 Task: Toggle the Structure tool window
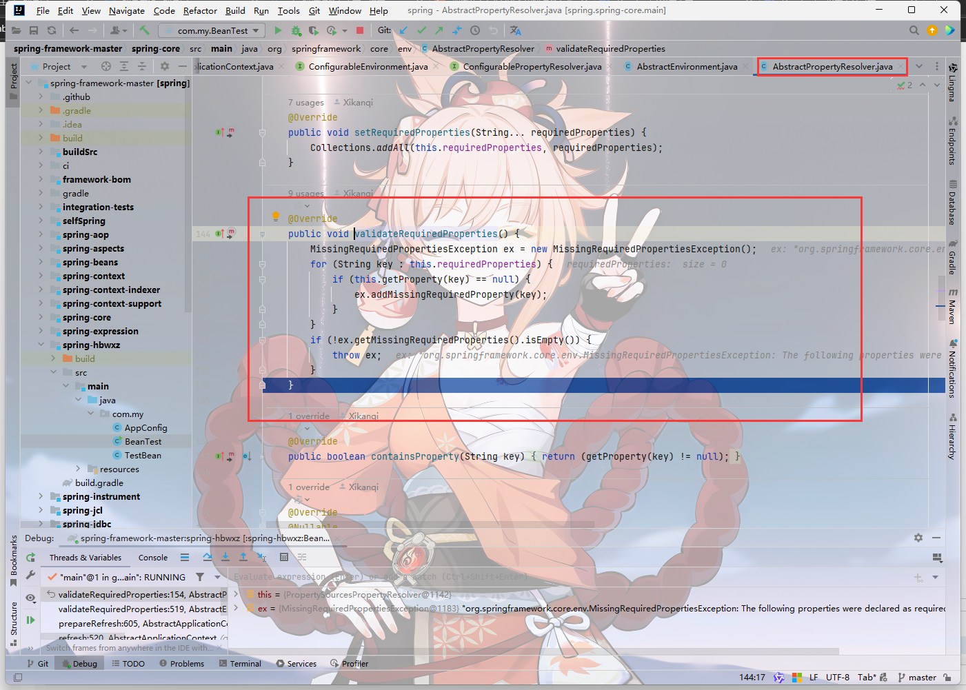pyautogui.click(x=13, y=624)
